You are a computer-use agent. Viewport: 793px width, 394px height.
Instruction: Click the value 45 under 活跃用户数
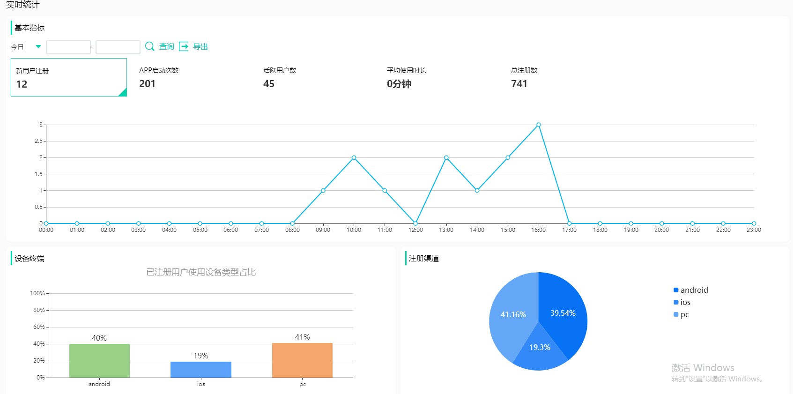(269, 84)
